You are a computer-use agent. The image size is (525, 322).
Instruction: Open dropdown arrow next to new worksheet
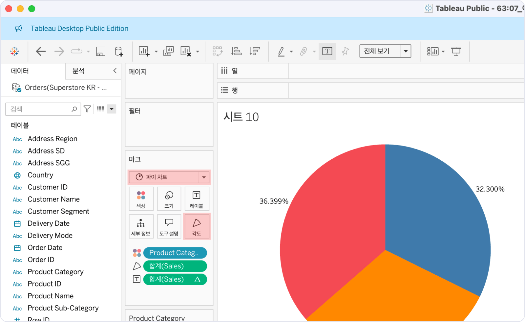pyautogui.click(x=156, y=52)
